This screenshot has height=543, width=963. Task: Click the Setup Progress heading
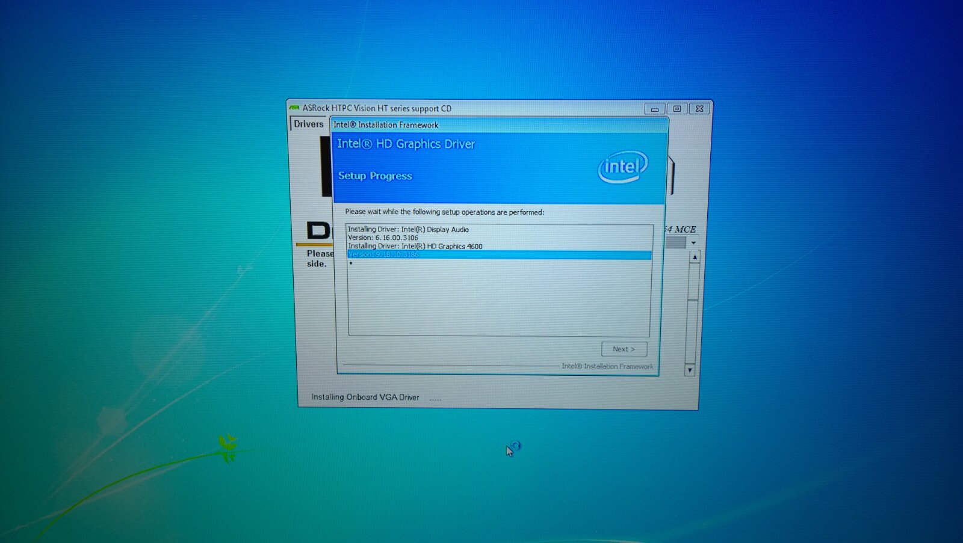point(375,176)
